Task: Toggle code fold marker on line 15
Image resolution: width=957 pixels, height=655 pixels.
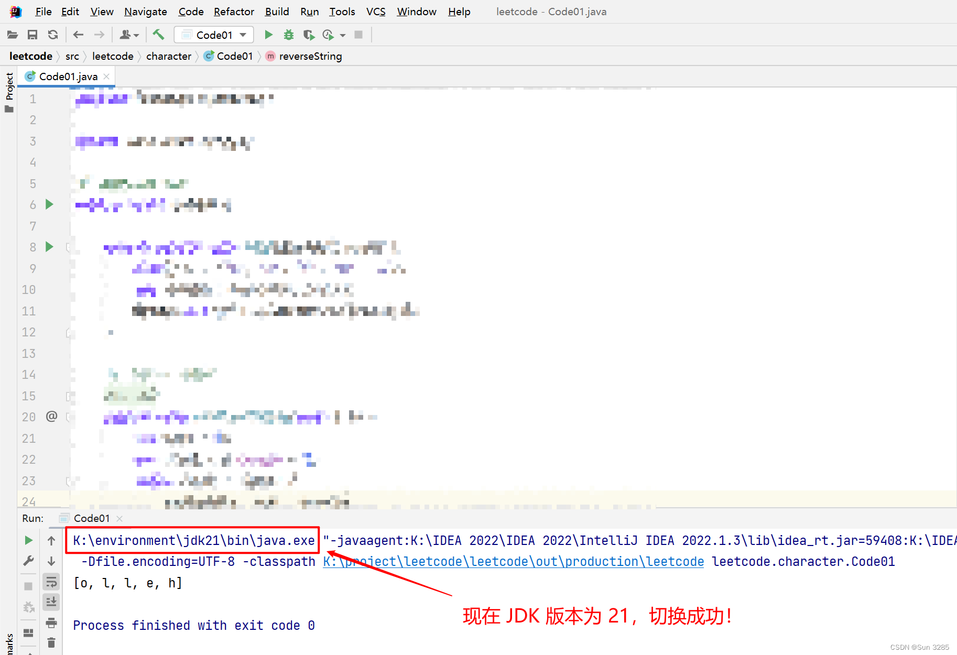Action: [68, 396]
